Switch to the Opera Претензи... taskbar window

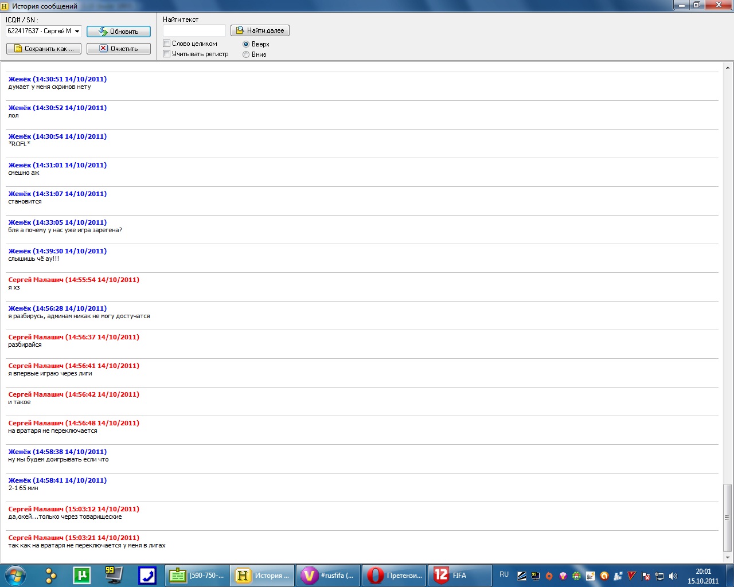tap(395, 576)
